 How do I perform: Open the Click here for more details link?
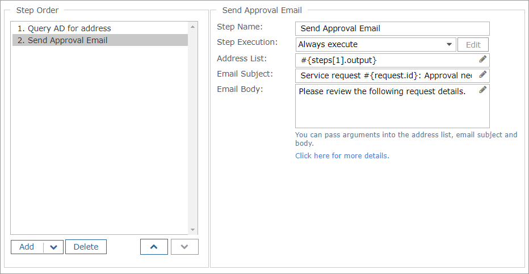pyautogui.click(x=342, y=155)
